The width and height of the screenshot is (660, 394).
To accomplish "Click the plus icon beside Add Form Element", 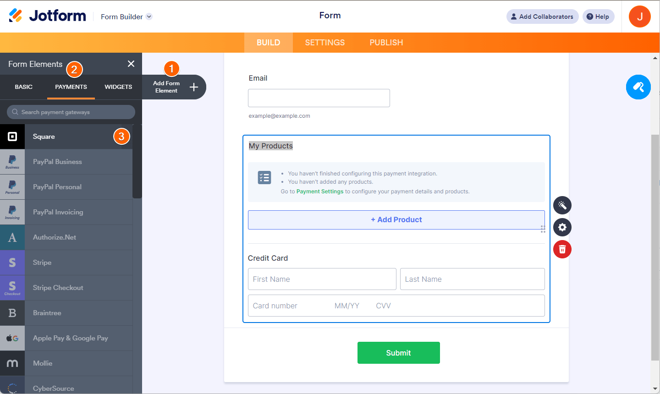I will tap(194, 87).
